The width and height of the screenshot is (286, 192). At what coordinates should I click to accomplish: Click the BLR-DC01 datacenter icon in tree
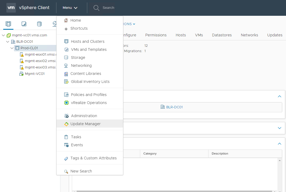tap(13, 42)
